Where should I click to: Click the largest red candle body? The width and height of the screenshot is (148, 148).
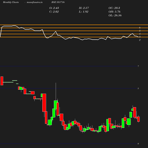click(x=44, y=103)
